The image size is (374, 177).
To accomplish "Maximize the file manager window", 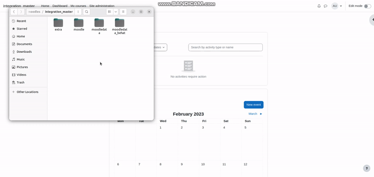I will click(x=141, y=12).
